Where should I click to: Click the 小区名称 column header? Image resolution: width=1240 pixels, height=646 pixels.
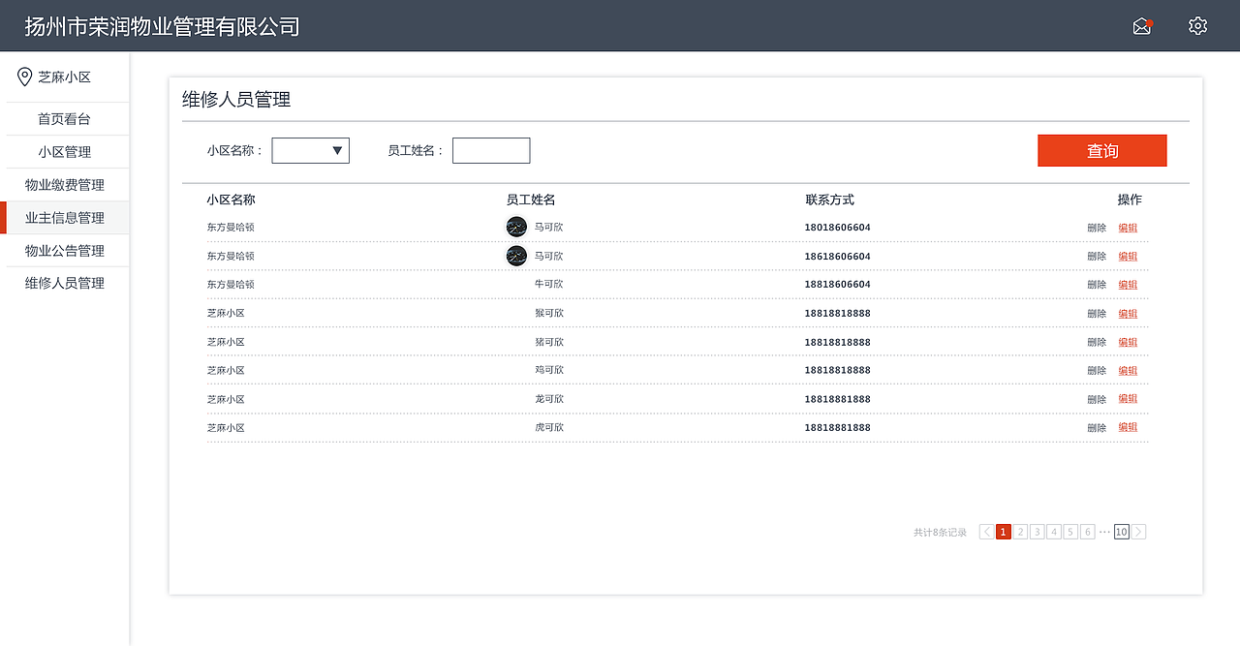coord(231,200)
